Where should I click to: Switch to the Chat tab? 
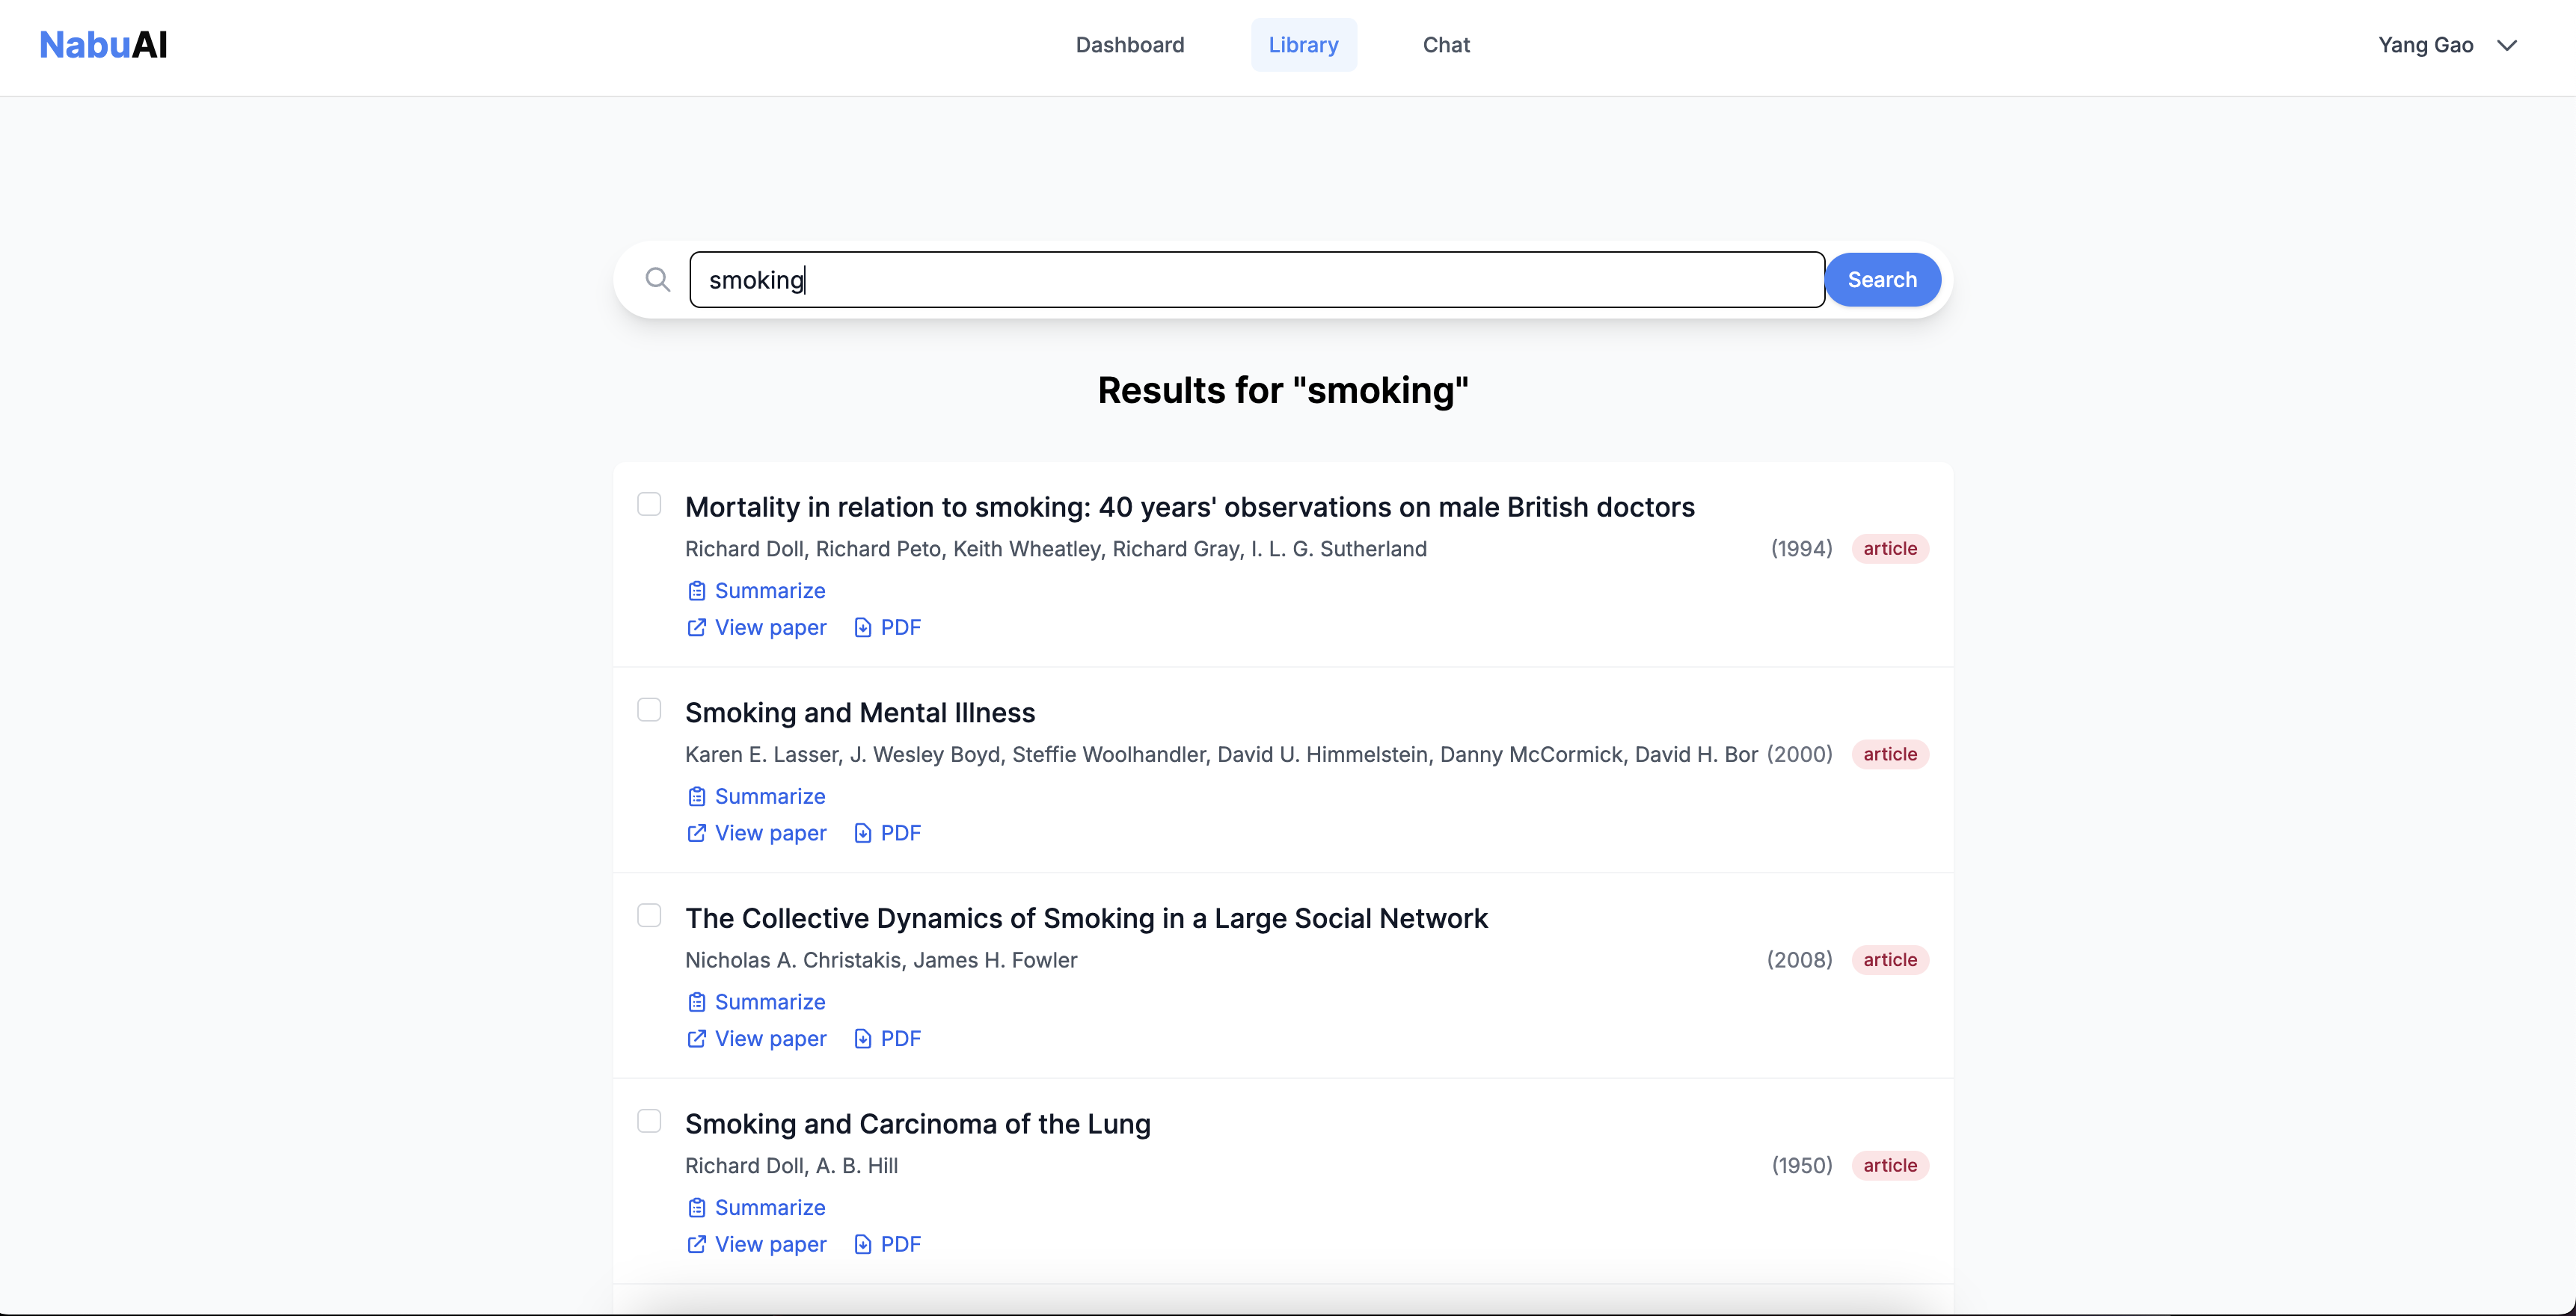pyautogui.click(x=1445, y=45)
